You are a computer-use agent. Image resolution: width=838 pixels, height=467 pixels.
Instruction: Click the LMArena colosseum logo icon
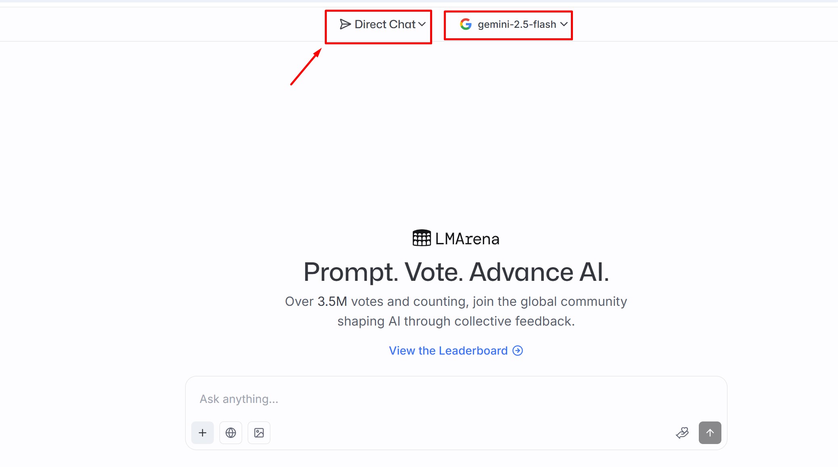(422, 238)
